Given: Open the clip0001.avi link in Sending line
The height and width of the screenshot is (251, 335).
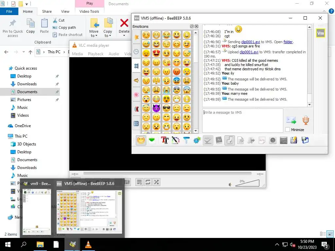Looking at the screenshot, I should pos(250,42).
